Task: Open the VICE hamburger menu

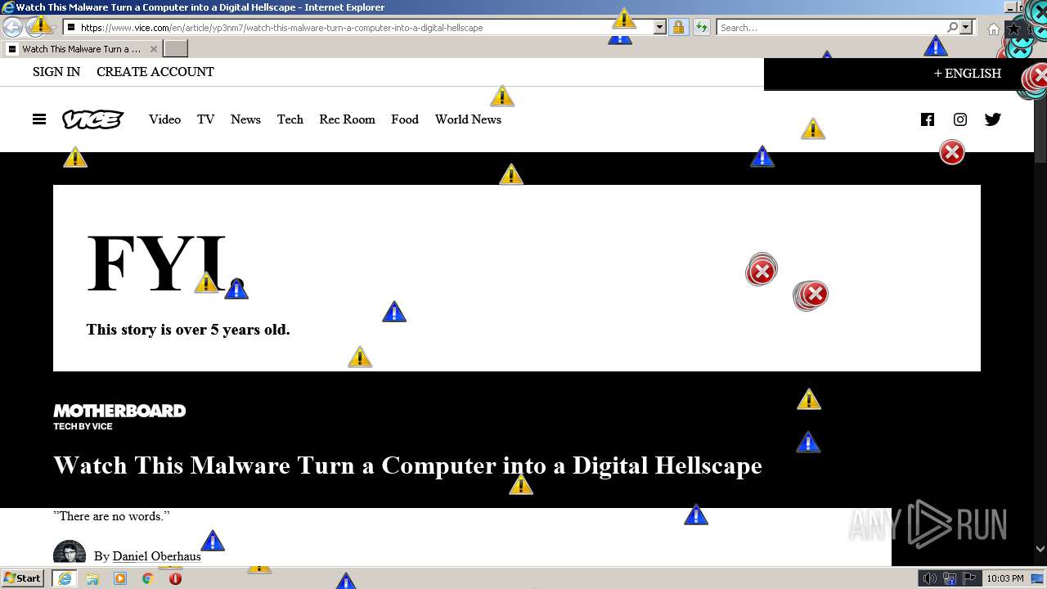Action: click(39, 119)
